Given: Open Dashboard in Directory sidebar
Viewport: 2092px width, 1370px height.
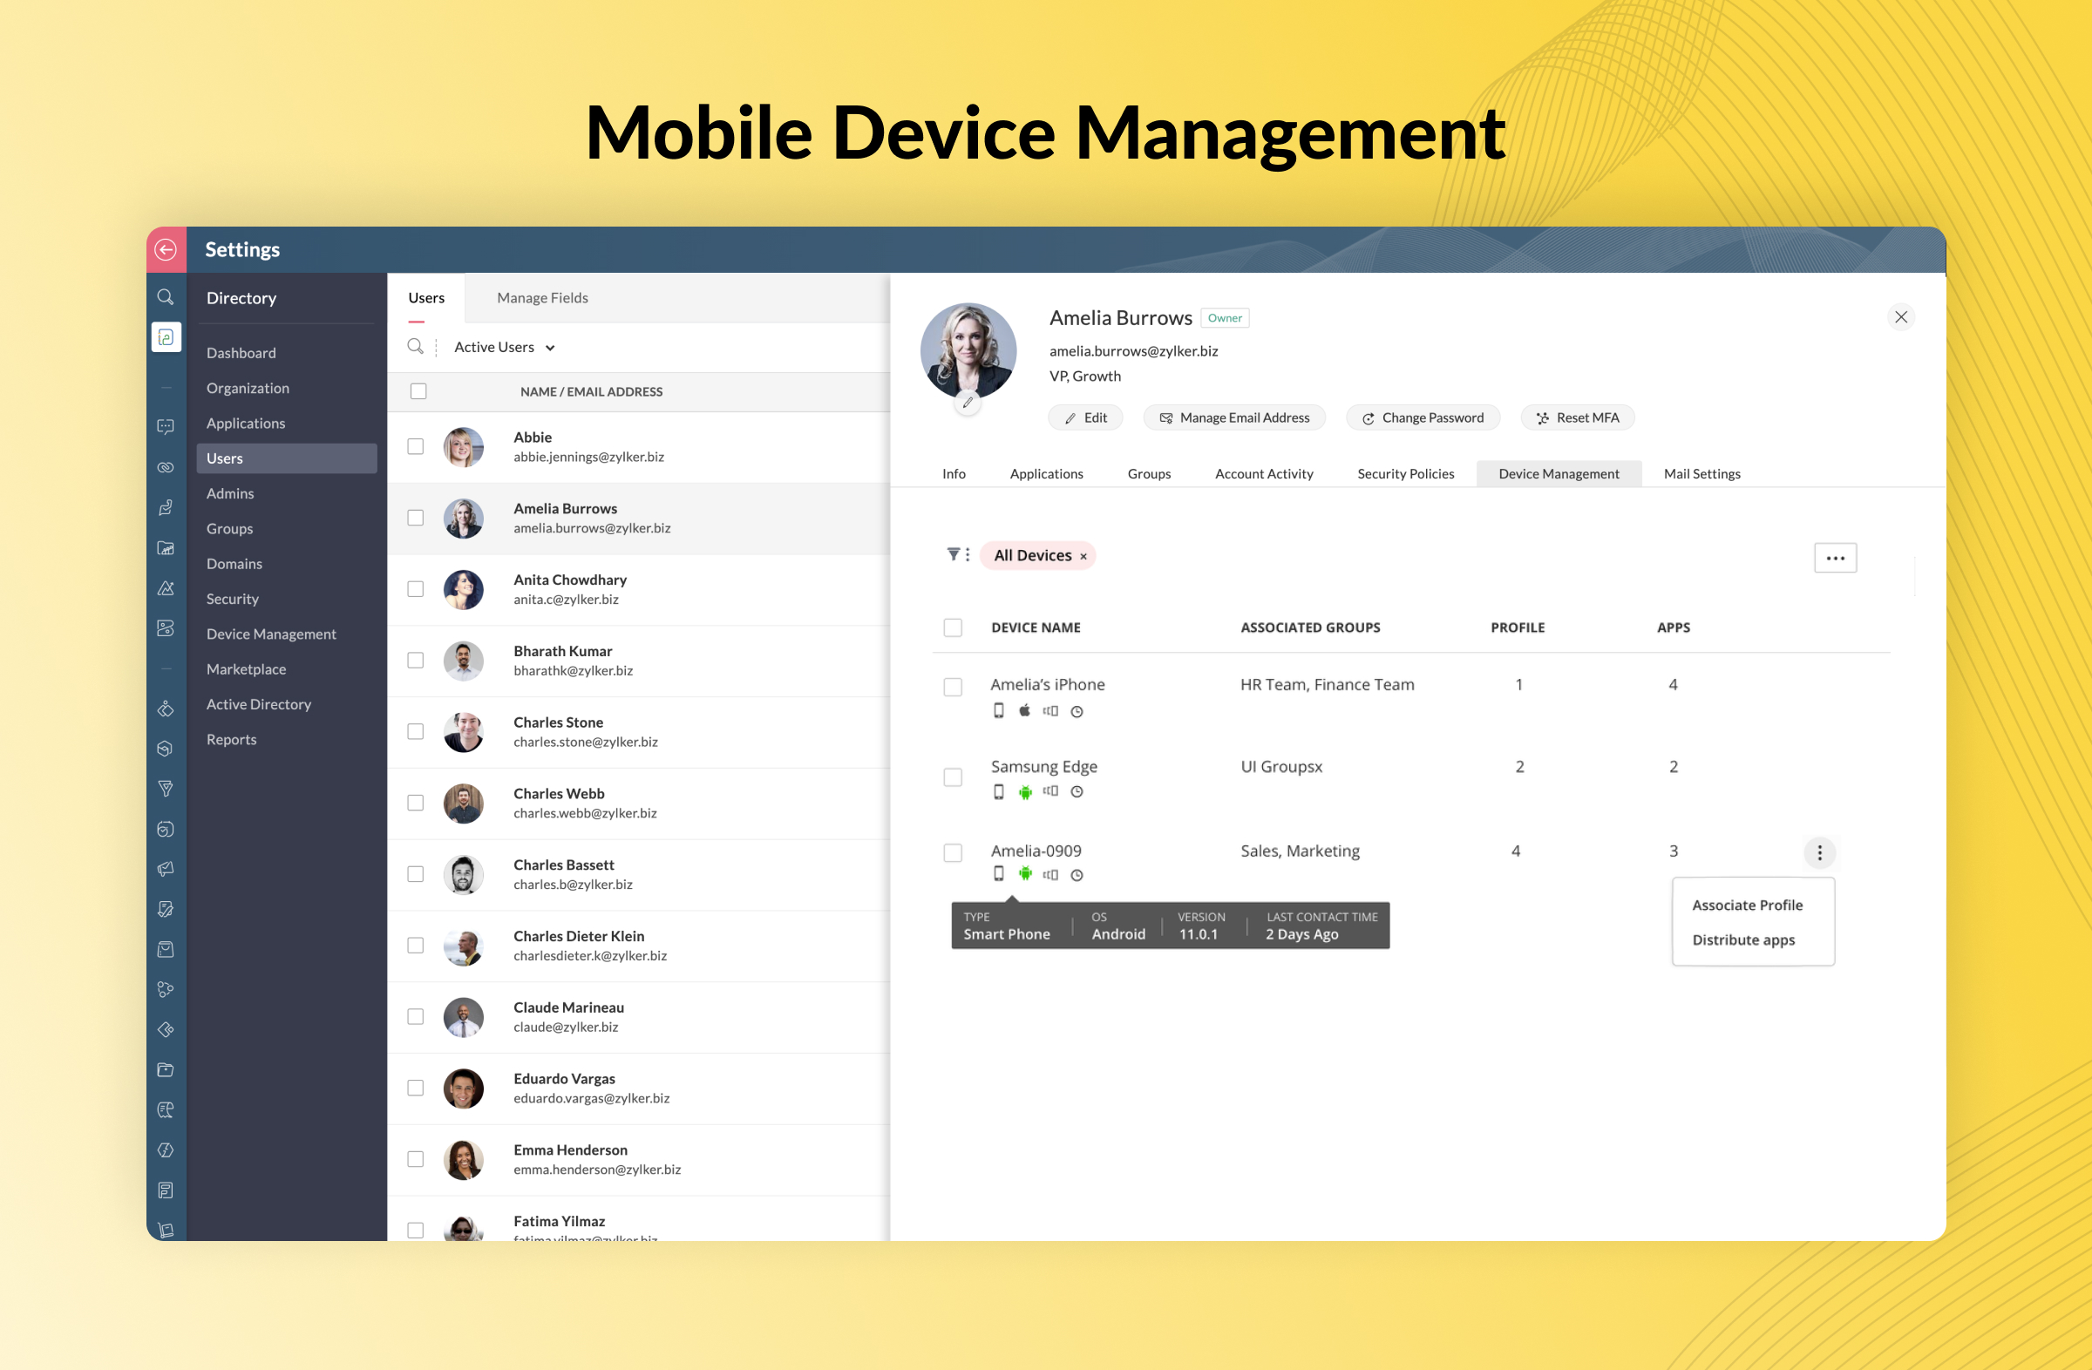Looking at the screenshot, I should click(x=241, y=353).
